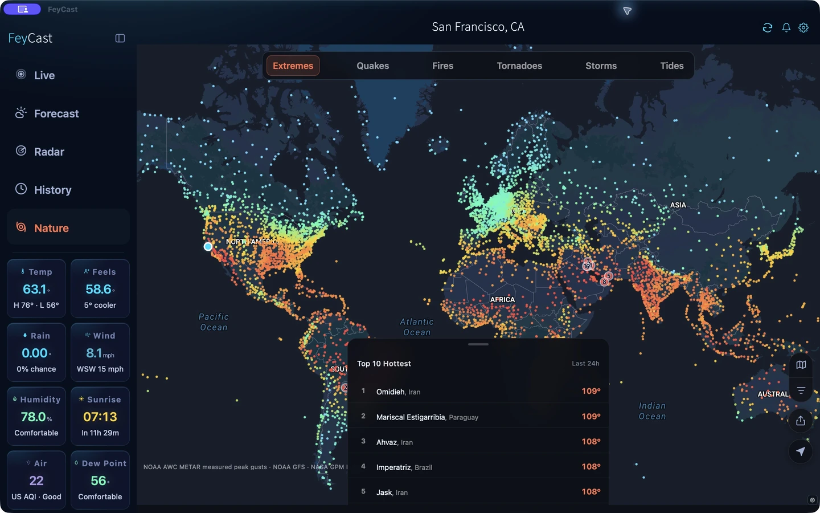Click the ASIA map label

coord(678,205)
